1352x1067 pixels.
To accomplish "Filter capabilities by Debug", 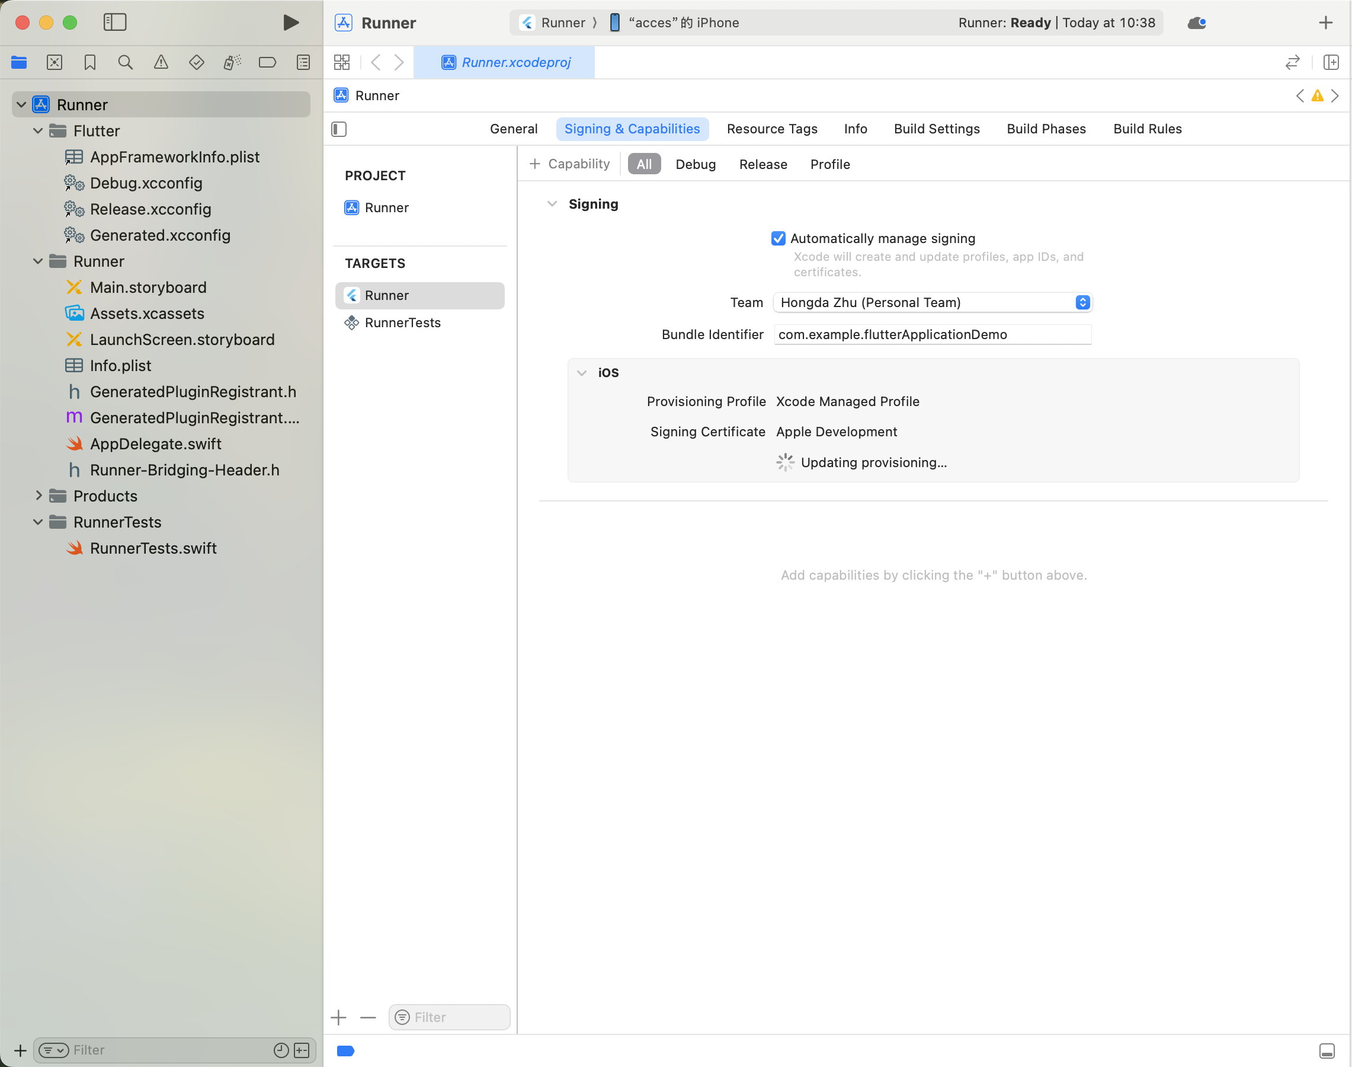I will [695, 164].
